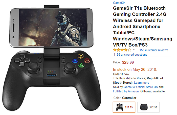Image resolution: width=177 pixels, height=115 pixels.
Task: Open the Fulfilled by Amazon link
Action: [126, 91]
